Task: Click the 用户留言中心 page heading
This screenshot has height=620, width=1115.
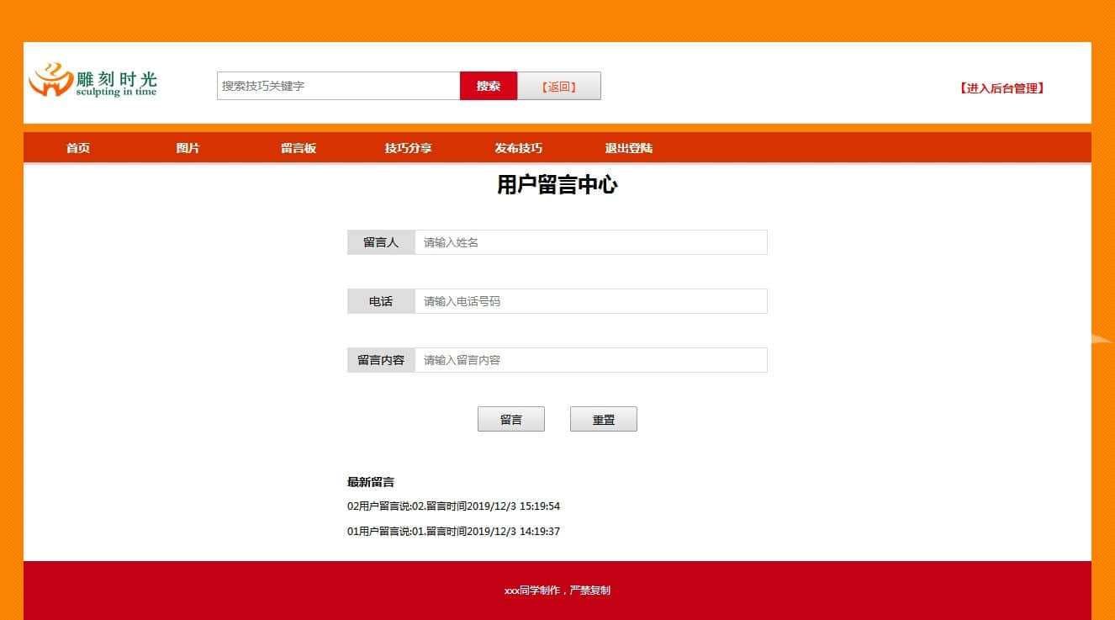Action: [557, 185]
